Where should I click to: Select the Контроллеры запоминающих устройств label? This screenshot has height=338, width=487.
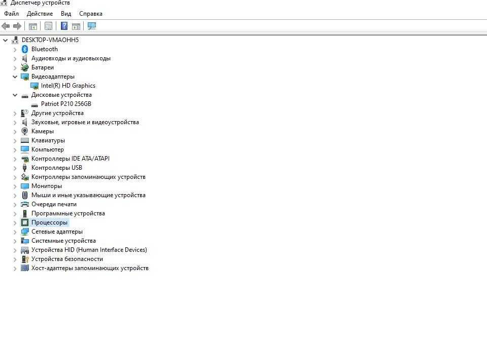point(88,177)
